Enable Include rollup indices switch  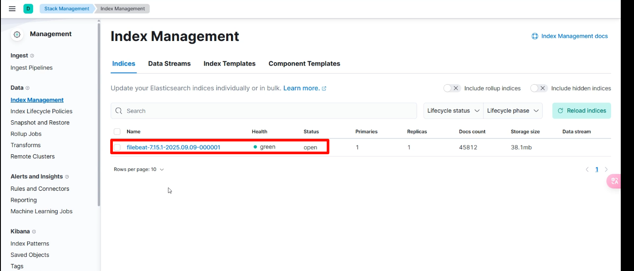452,88
